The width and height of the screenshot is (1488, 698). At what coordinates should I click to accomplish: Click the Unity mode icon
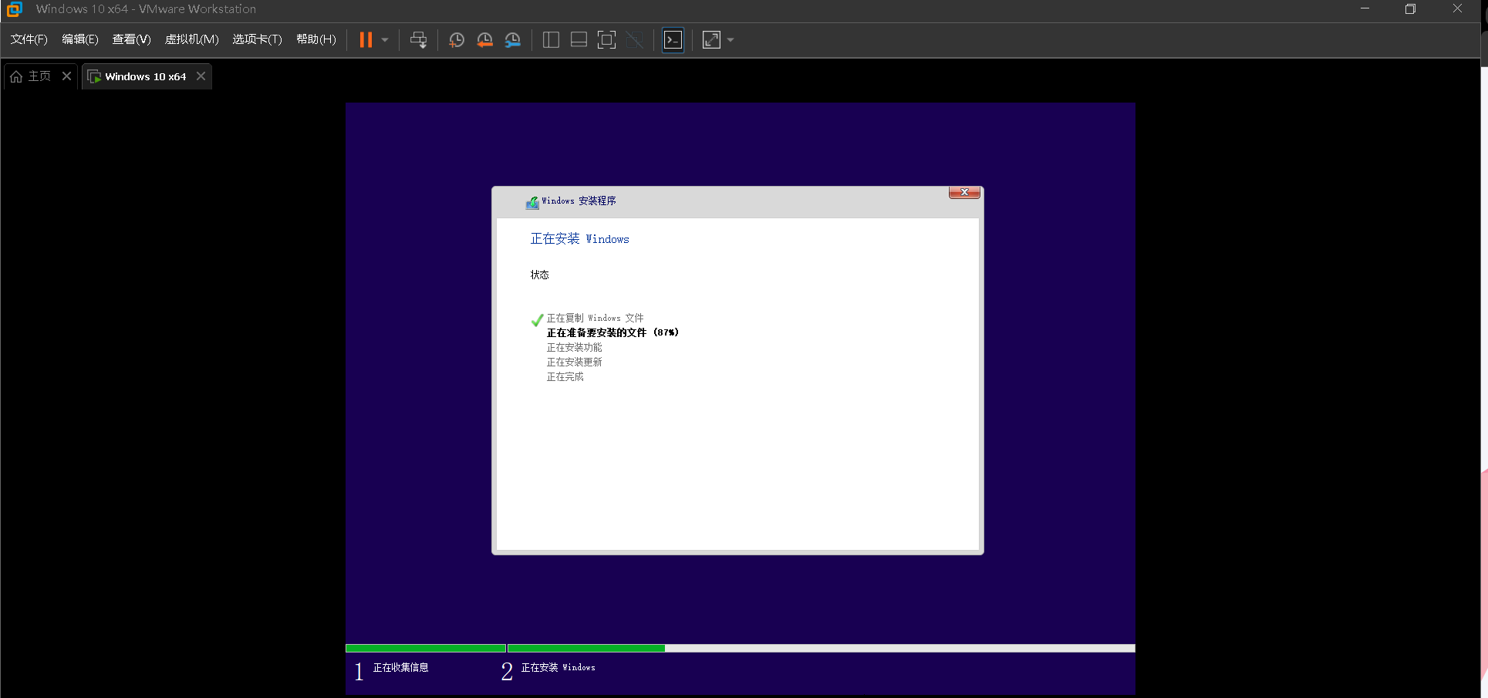tap(635, 40)
